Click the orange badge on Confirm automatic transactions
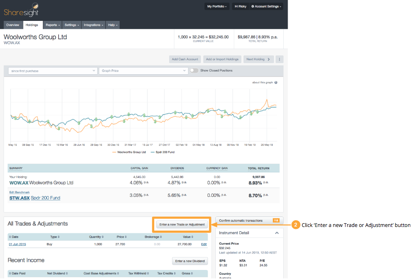 276,221
